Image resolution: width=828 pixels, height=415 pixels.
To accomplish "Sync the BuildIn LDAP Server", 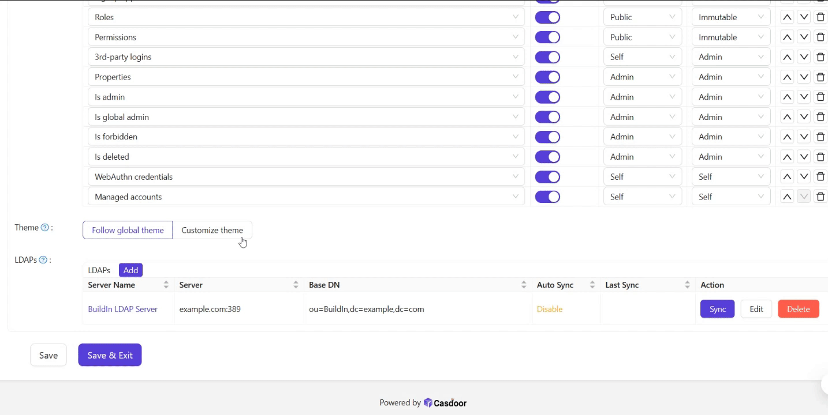I will pos(717,309).
